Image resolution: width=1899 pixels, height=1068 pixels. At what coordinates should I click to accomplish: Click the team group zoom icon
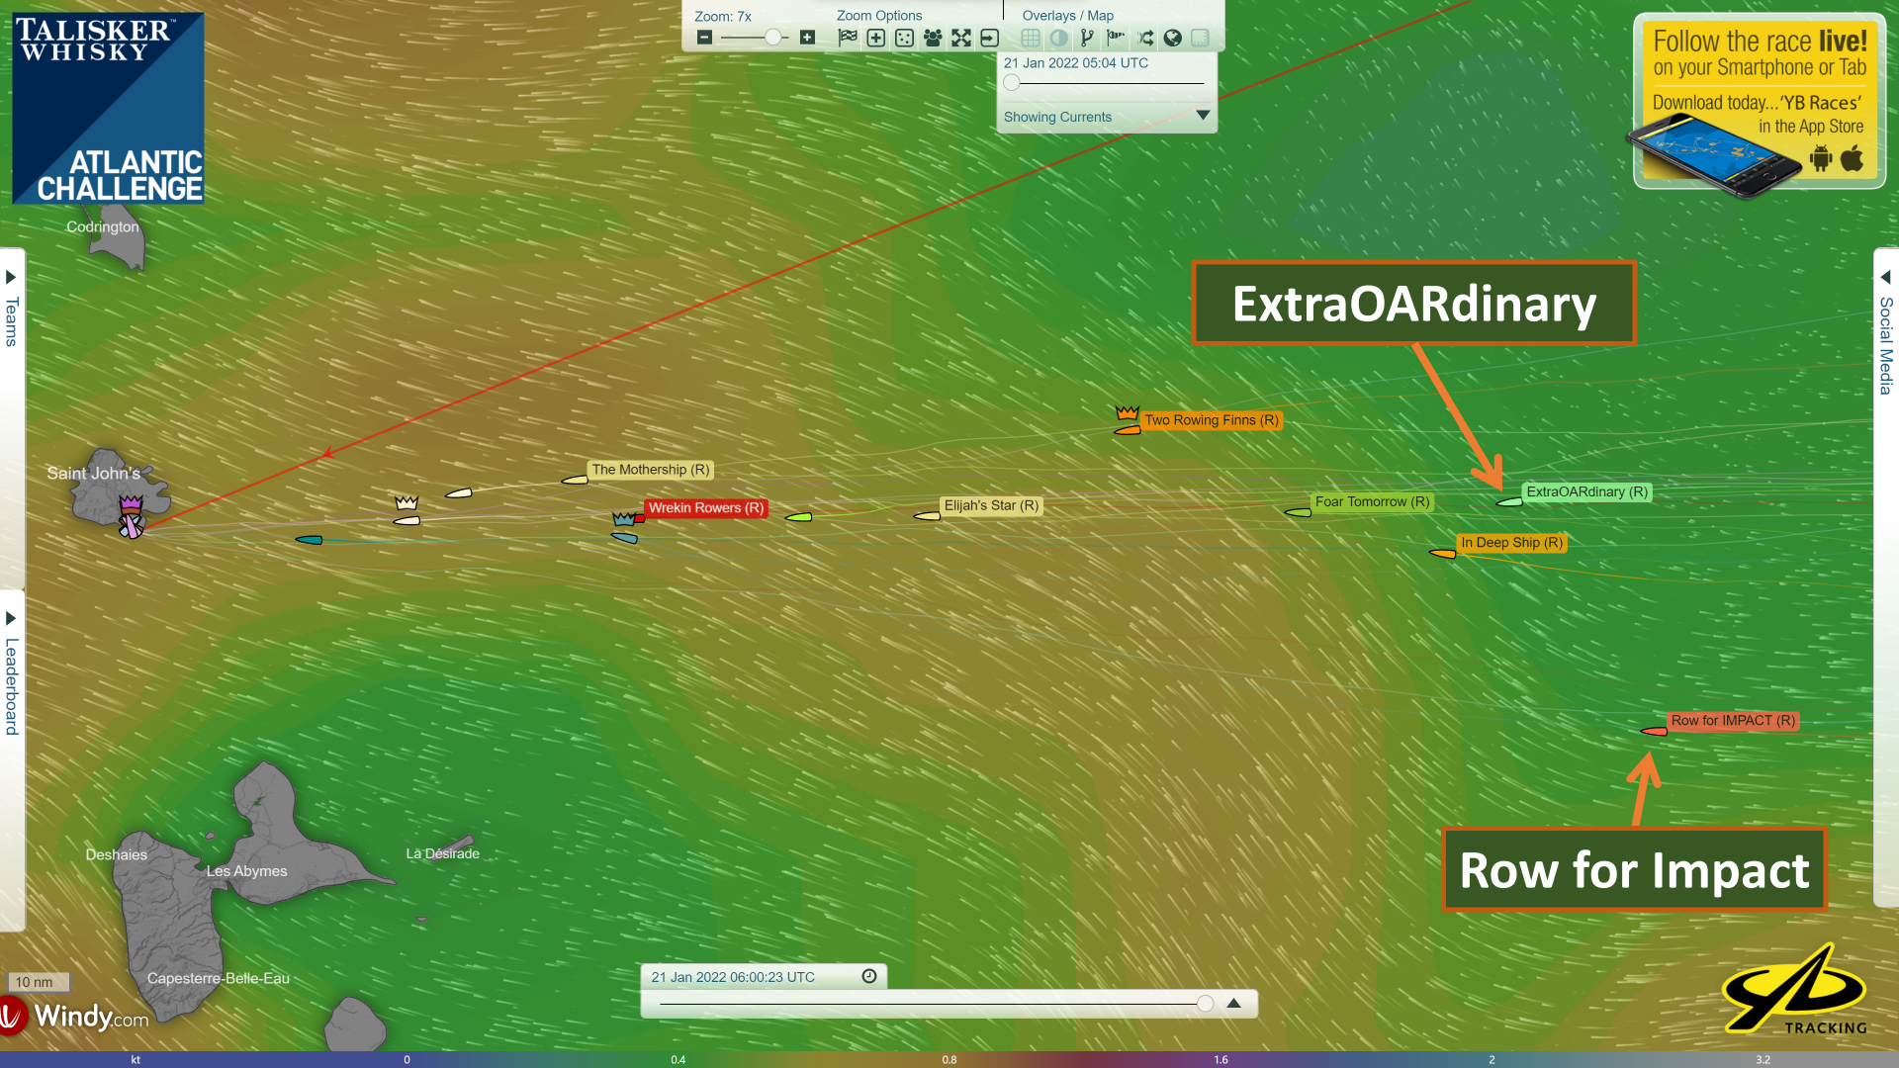[933, 38]
